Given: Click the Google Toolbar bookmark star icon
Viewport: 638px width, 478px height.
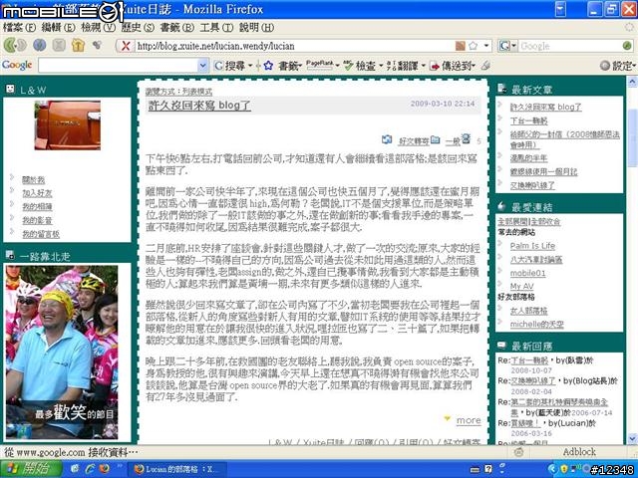Looking at the screenshot, I should coord(268,66).
